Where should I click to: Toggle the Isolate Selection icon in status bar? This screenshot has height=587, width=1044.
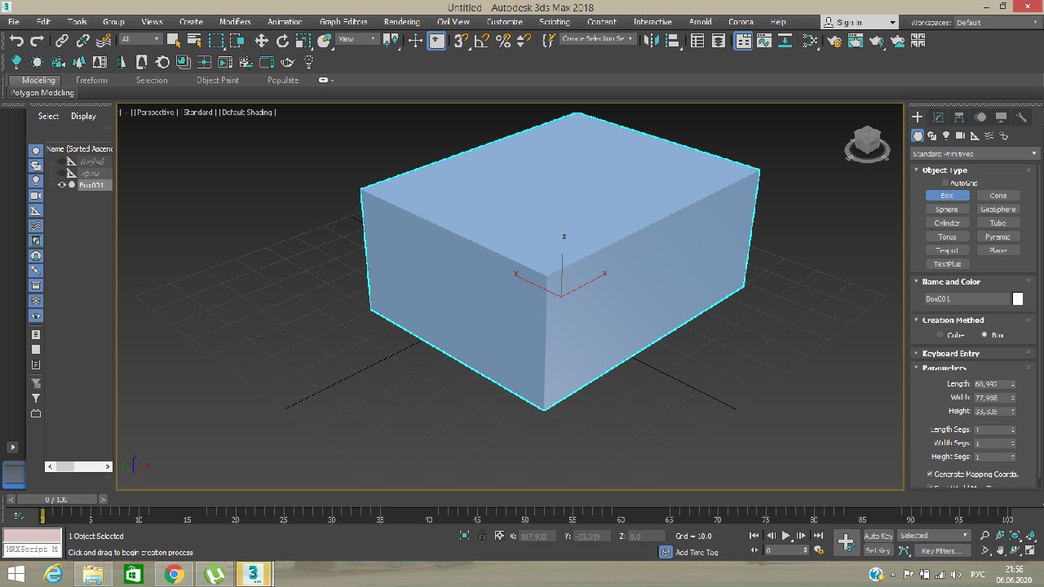[464, 536]
